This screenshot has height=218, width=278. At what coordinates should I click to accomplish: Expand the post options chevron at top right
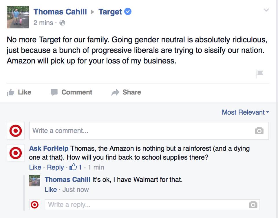click(266, 10)
